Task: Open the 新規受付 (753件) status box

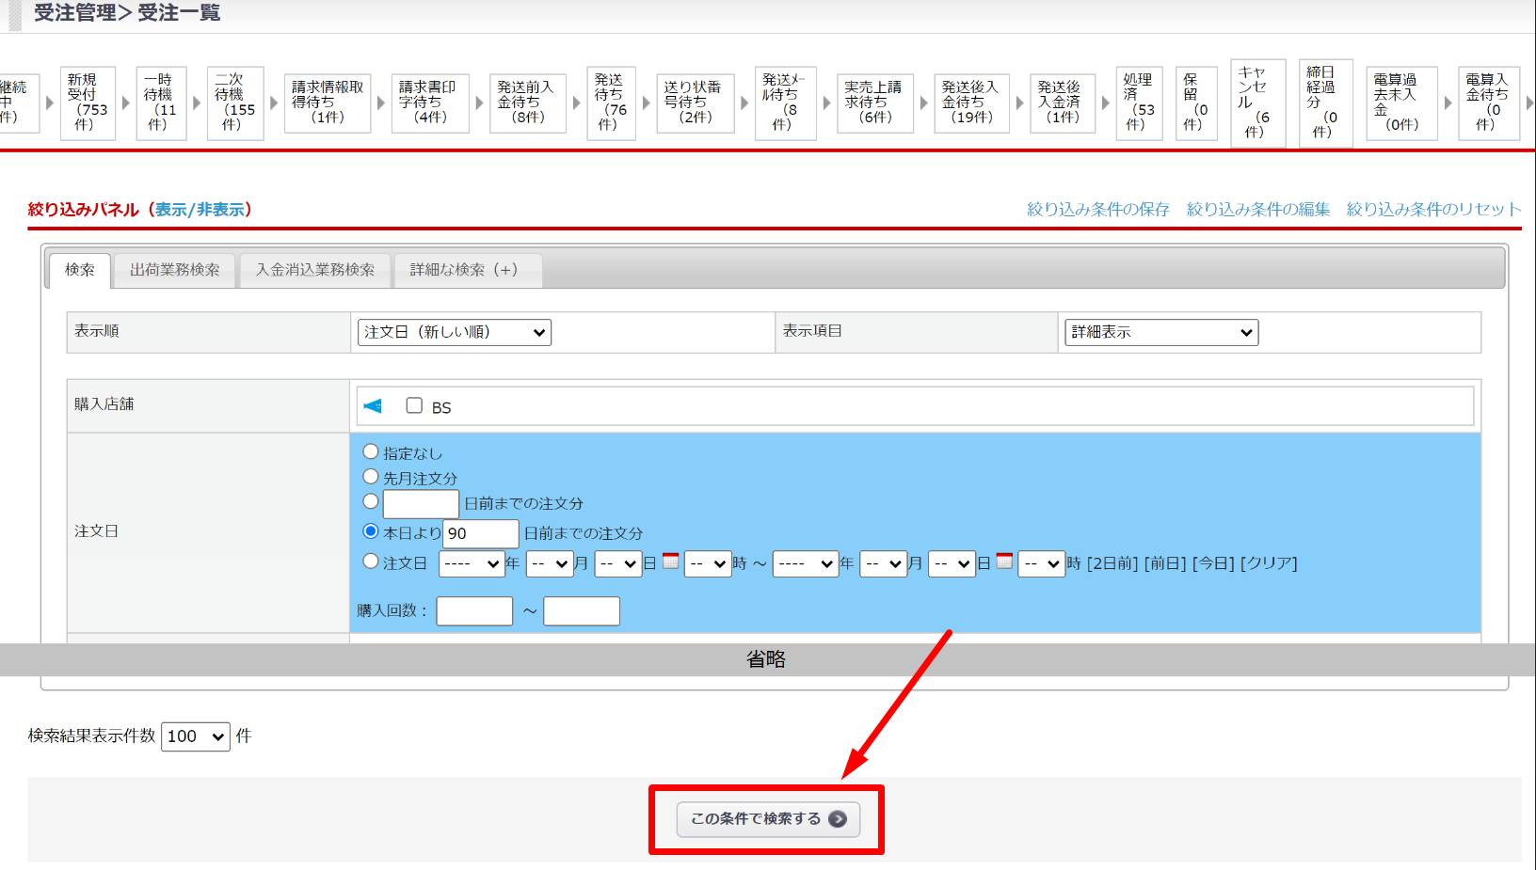Action: click(x=88, y=103)
